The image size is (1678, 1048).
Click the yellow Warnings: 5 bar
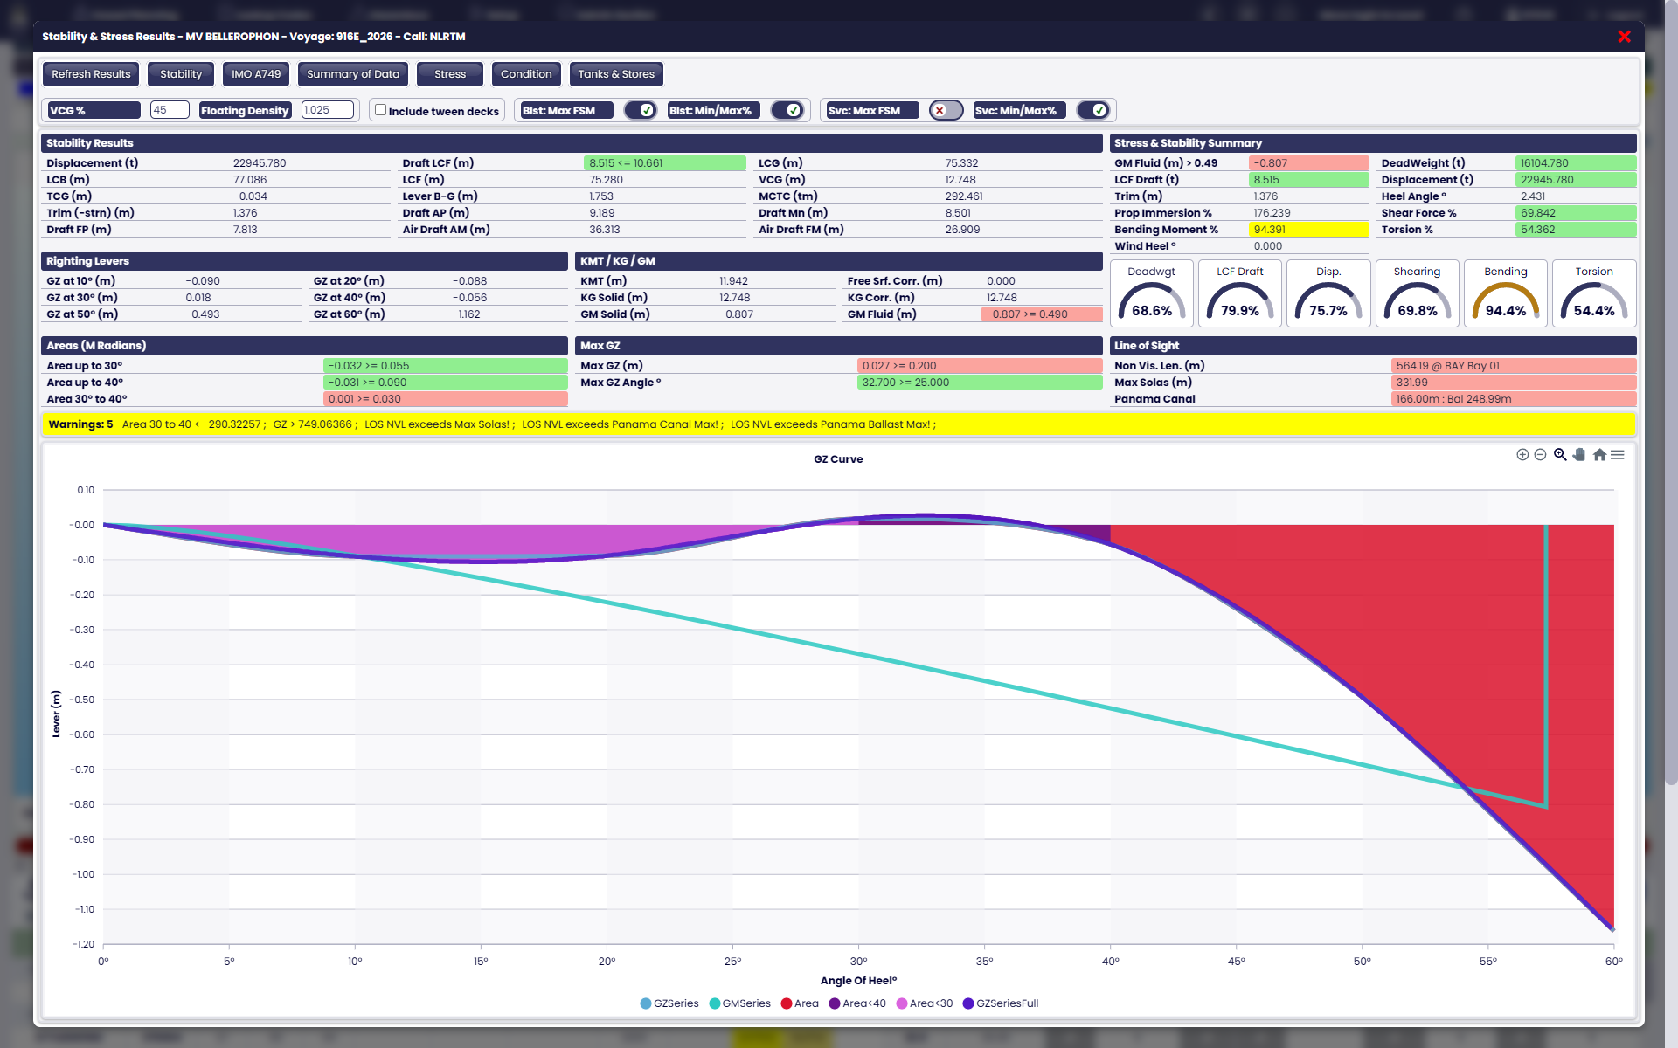[x=839, y=424]
